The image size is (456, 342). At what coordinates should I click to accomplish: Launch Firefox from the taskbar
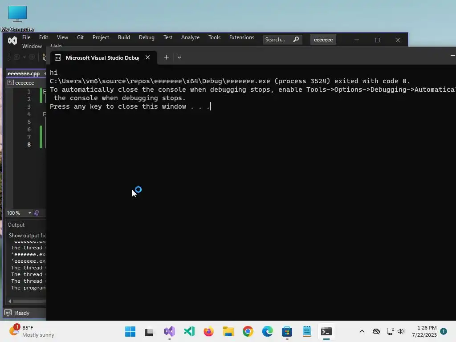click(x=208, y=331)
